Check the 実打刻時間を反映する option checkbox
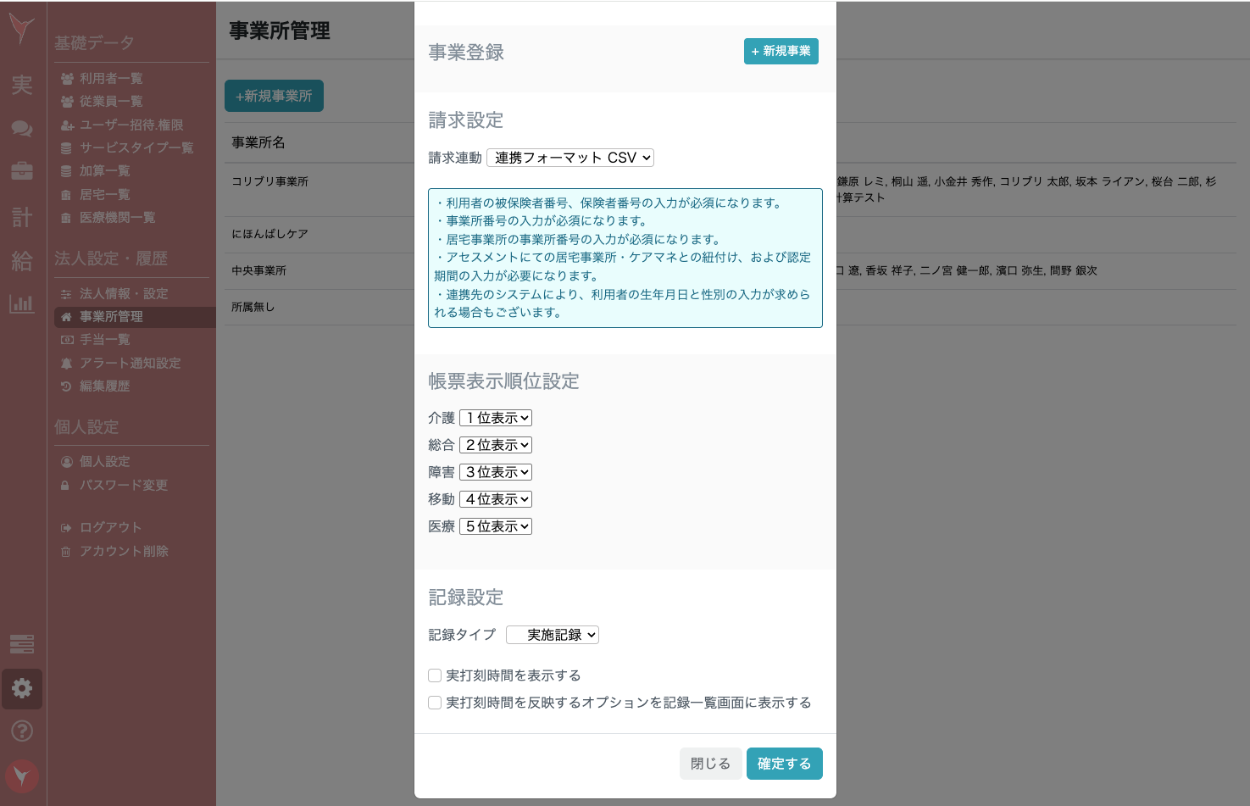 [x=435, y=703]
